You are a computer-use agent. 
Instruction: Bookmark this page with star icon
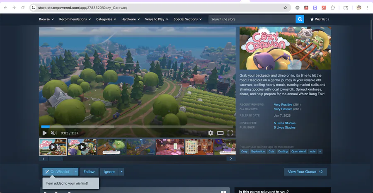285,7
